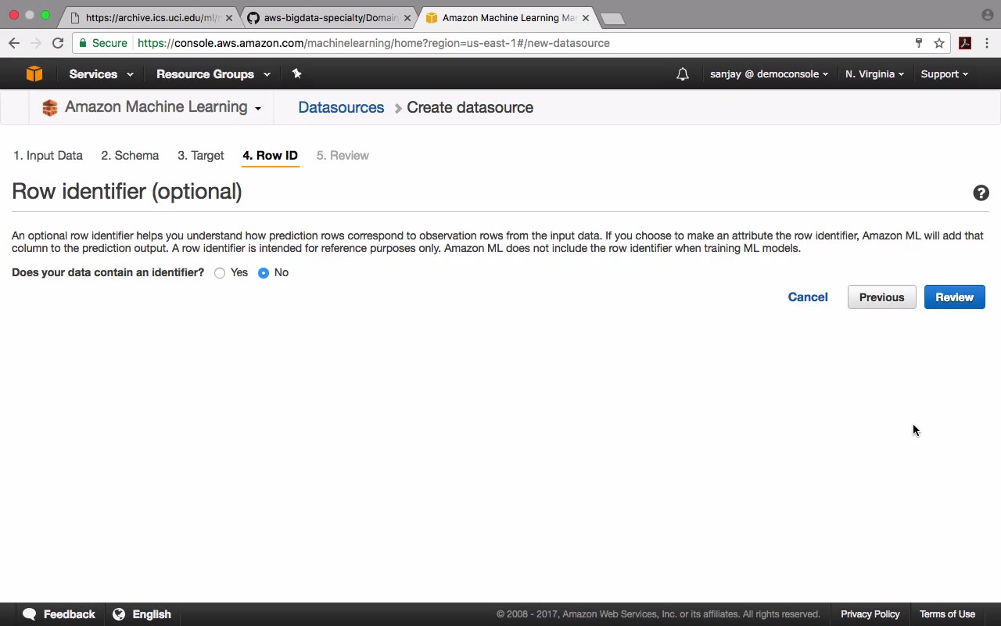Open the Support dropdown menu
The width and height of the screenshot is (1001, 626).
tap(944, 74)
